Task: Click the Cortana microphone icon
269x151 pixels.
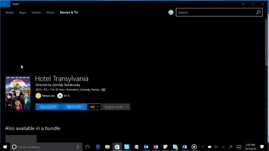Action: [78, 147]
